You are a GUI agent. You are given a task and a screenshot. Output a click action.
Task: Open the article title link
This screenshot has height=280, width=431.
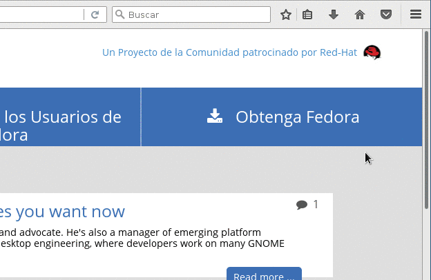[x=62, y=212]
